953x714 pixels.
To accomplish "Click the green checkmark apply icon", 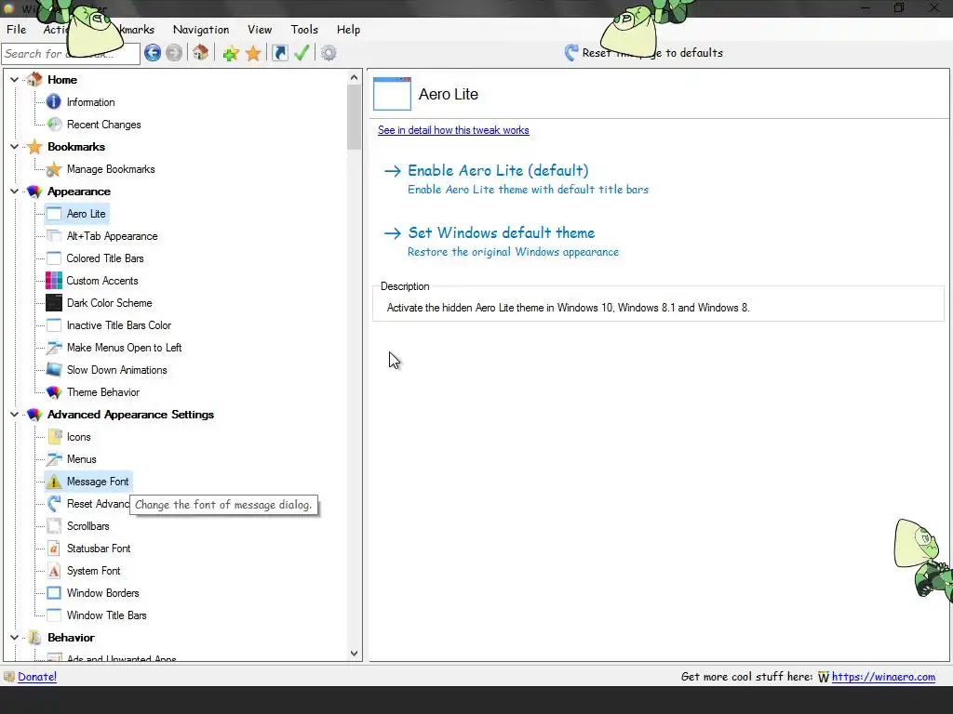I will coord(302,53).
